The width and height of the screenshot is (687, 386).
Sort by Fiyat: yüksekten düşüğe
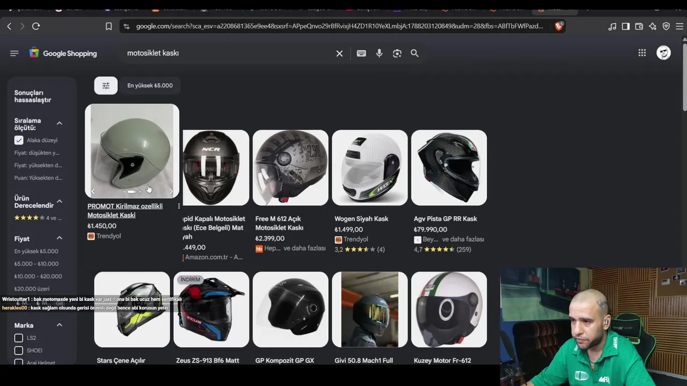tap(38, 165)
